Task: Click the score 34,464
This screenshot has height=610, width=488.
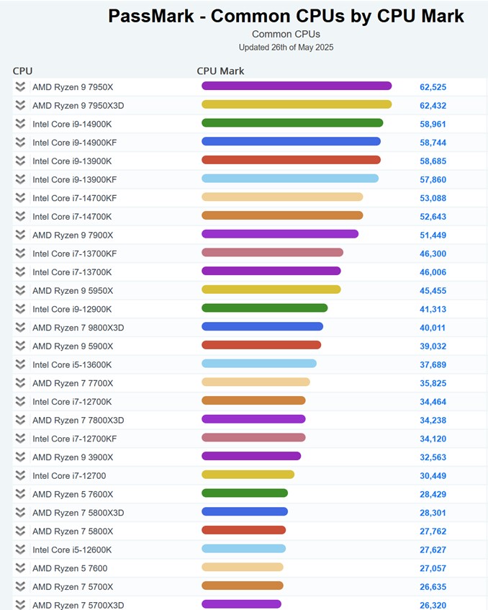Action: [x=433, y=402]
